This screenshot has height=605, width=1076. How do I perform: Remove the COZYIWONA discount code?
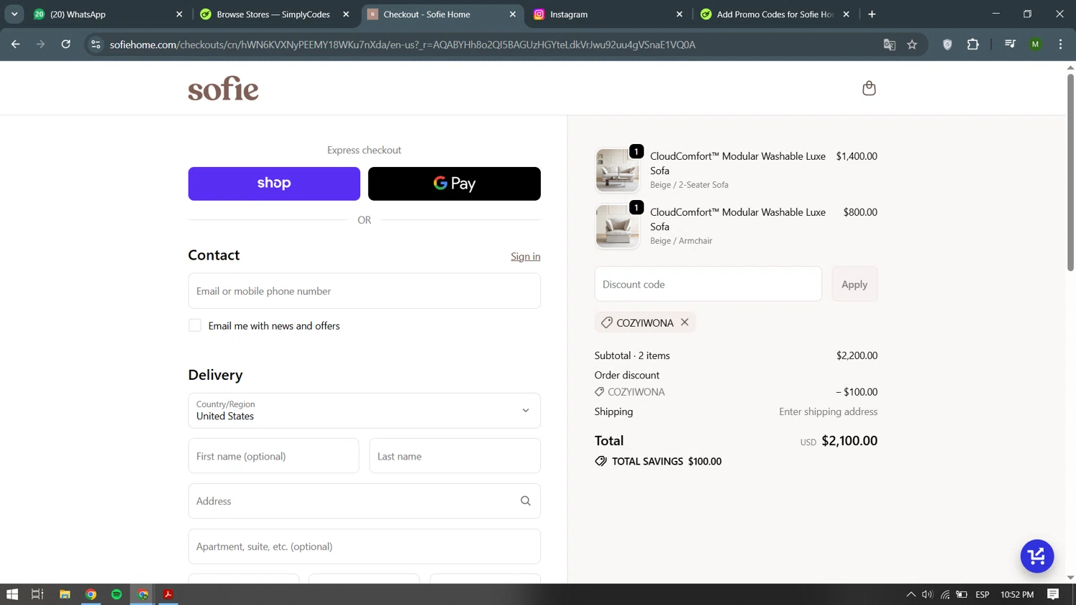click(x=685, y=323)
